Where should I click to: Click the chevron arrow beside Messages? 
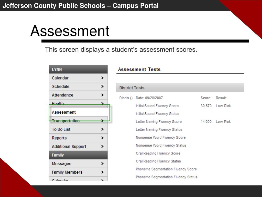102,164
